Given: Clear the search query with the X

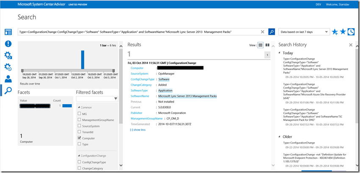Looking at the screenshot, I should (263, 32).
